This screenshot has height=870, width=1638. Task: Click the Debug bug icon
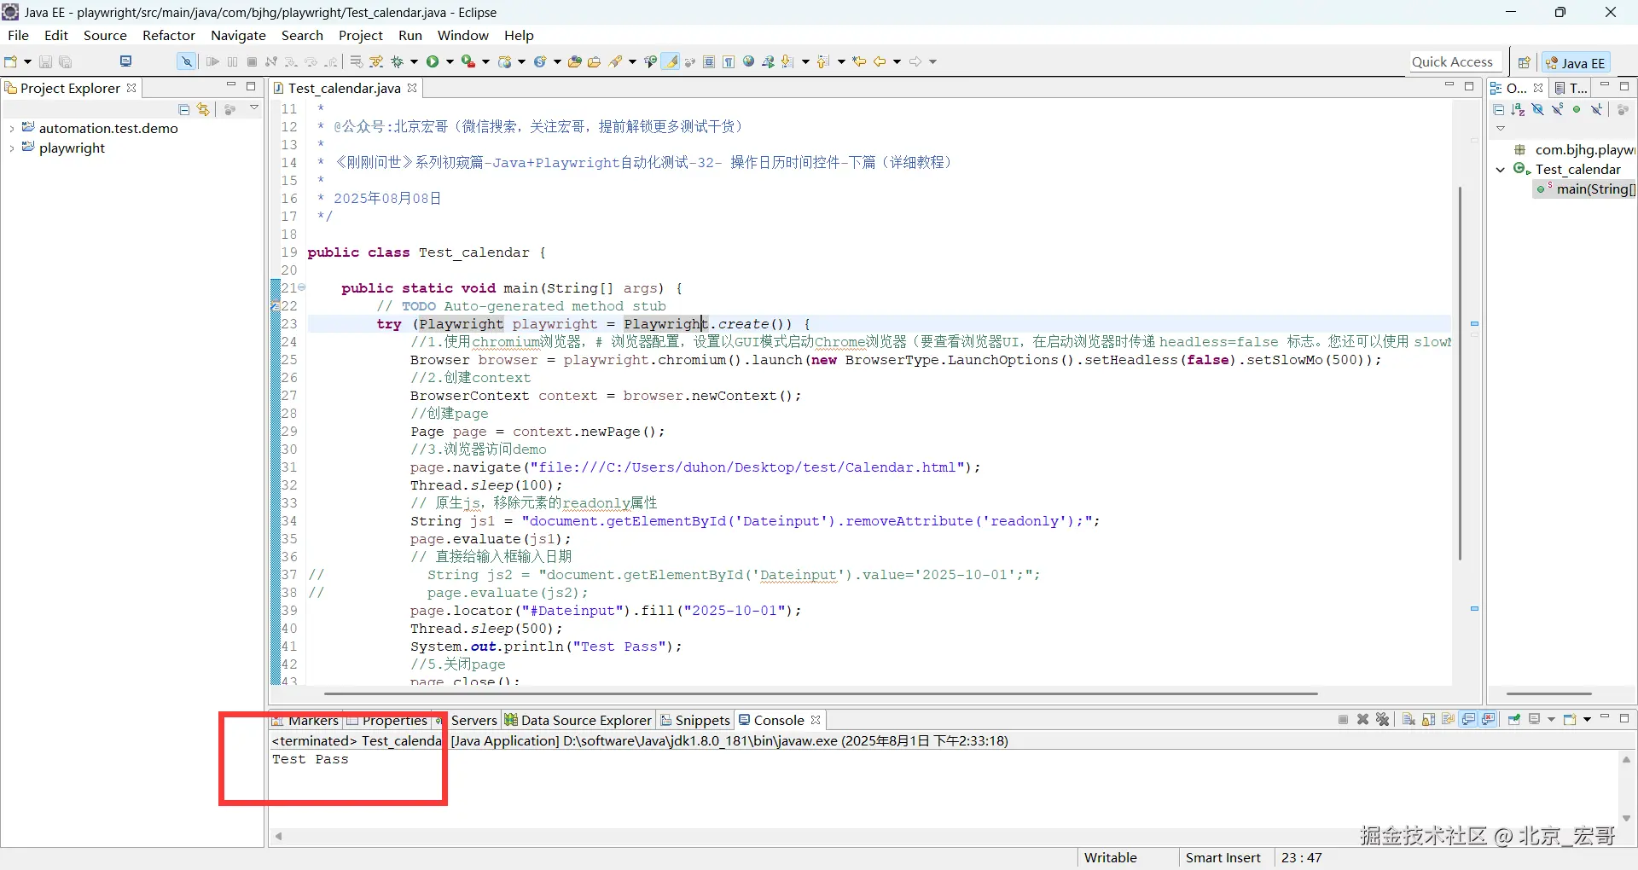(398, 61)
